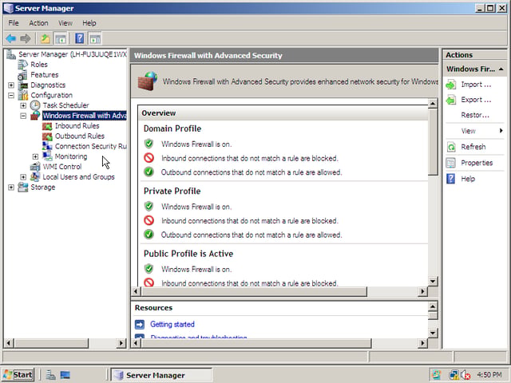
Task: Click the Up one level folder icon
Action: (46, 39)
